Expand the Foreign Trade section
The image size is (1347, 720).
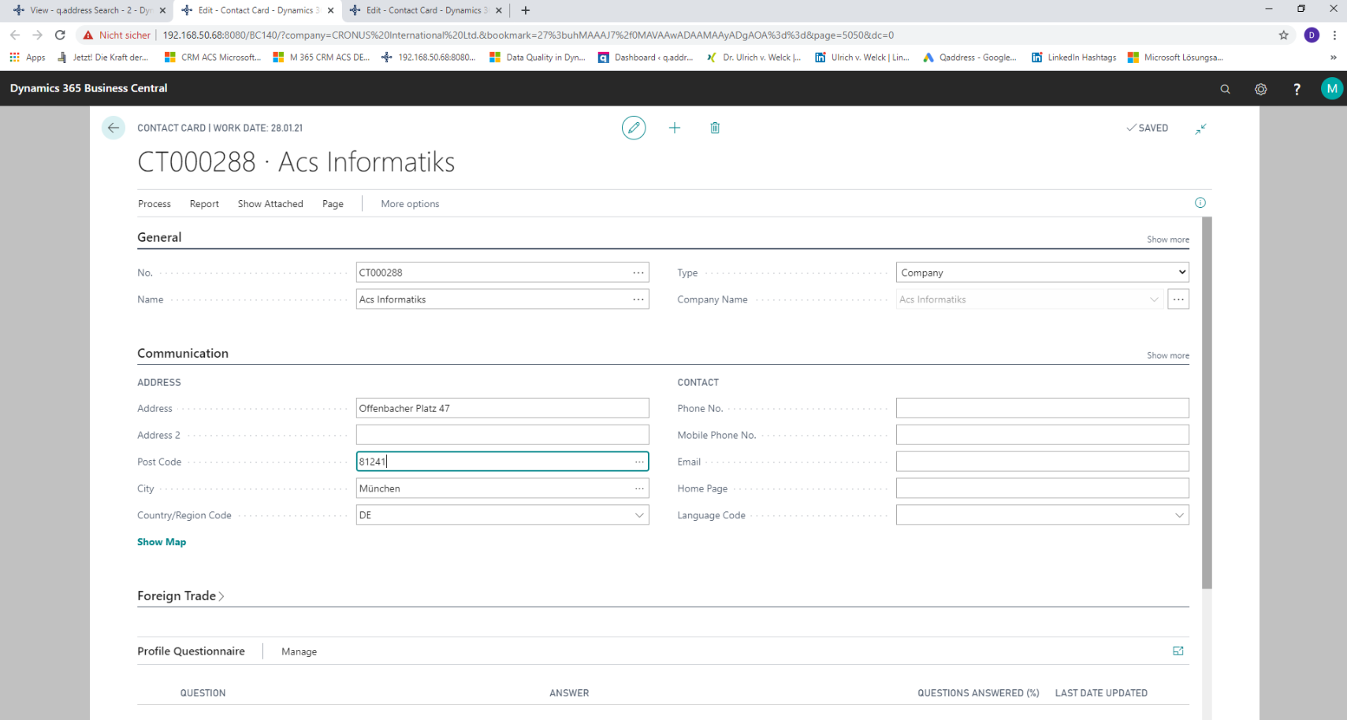180,596
